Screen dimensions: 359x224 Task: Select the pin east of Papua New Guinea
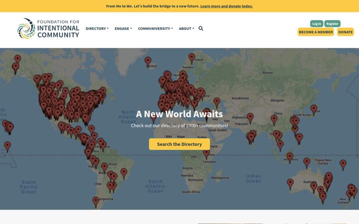coord(343,165)
